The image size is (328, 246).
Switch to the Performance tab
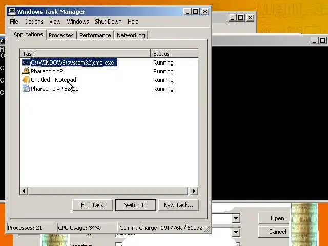coord(95,35)
